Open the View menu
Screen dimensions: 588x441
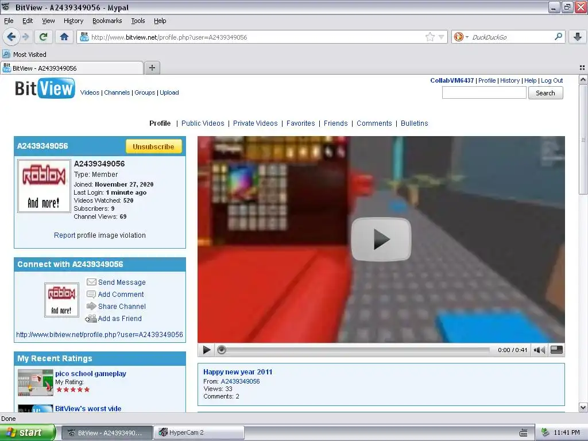coord(48,21)
